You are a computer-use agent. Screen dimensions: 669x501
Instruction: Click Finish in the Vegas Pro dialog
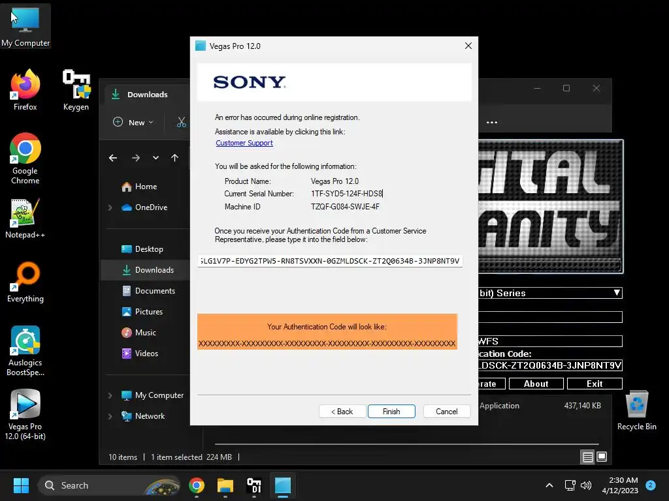[x=391, y=412]
